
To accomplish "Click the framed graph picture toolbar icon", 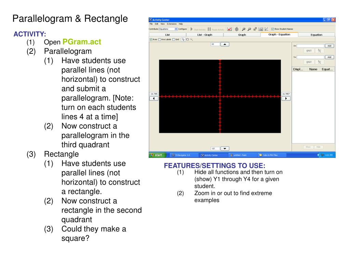I will click(261, 29).
